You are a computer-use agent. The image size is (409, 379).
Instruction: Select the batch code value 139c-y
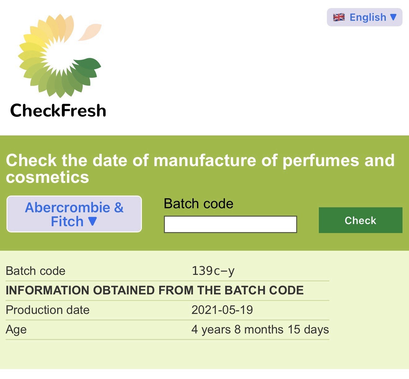[x=213, y=271]
